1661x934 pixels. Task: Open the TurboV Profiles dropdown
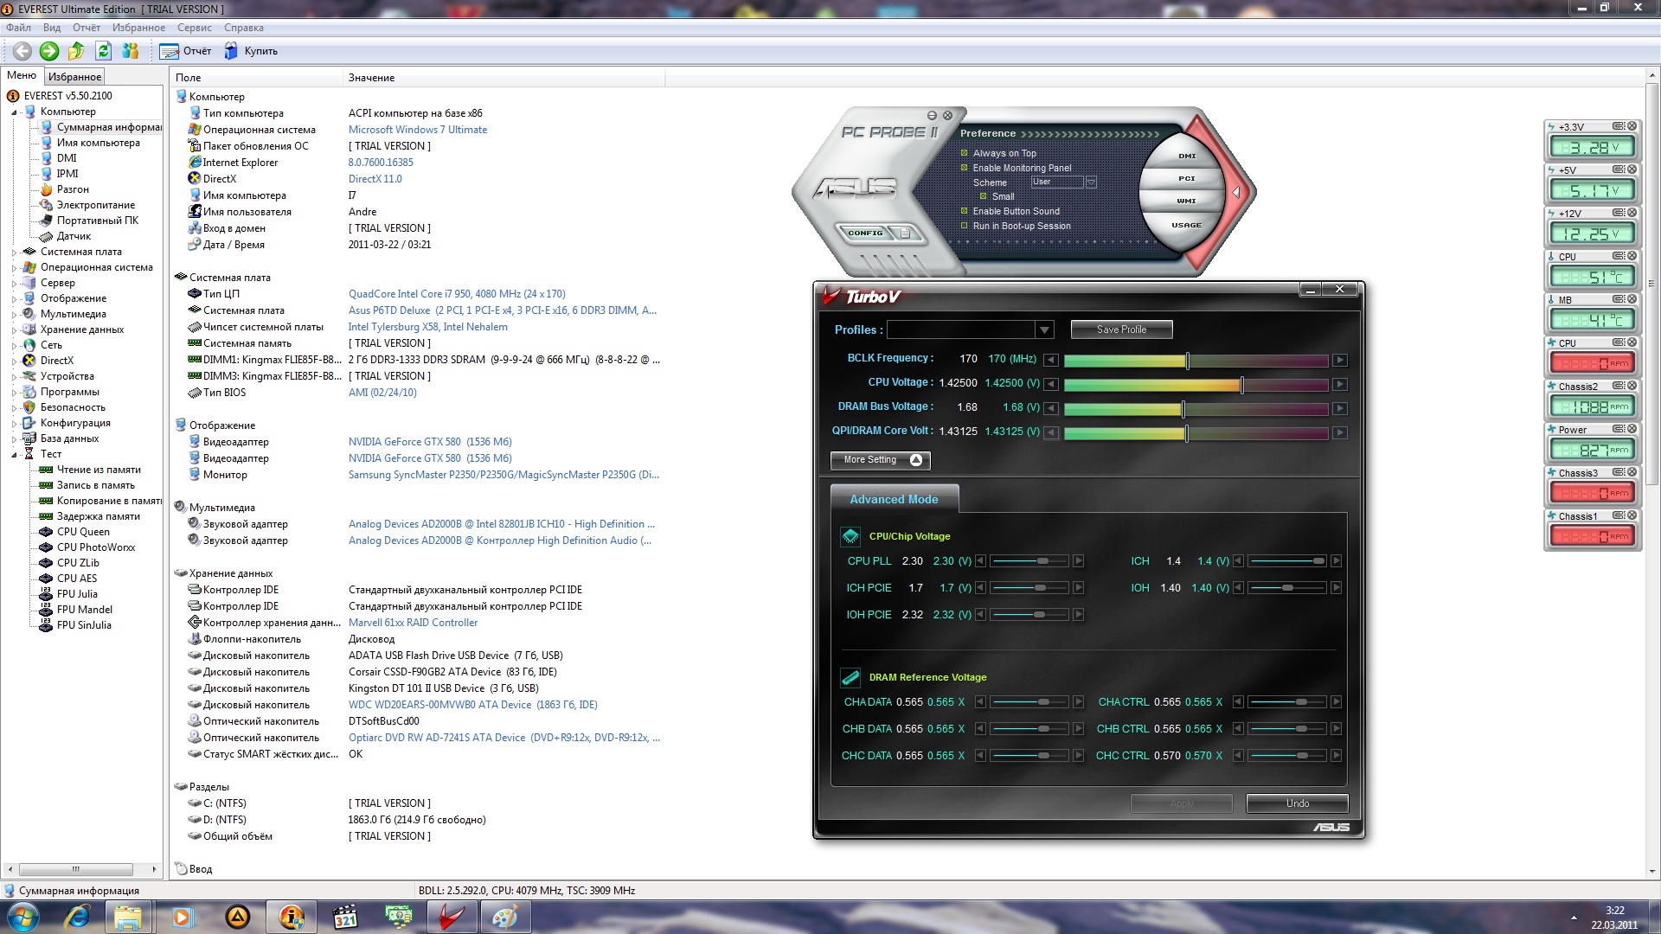(1044, 329)
